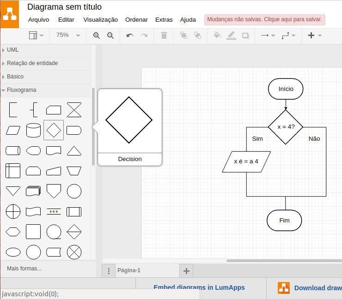Collapse the Fluxograma shapes section
342x299 pixels.
21,90
